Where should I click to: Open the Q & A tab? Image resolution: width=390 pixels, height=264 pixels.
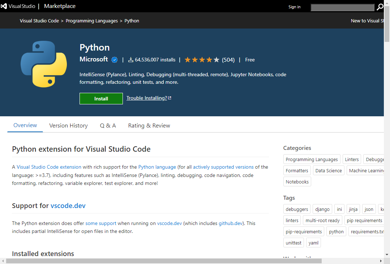tap(108, 126)
